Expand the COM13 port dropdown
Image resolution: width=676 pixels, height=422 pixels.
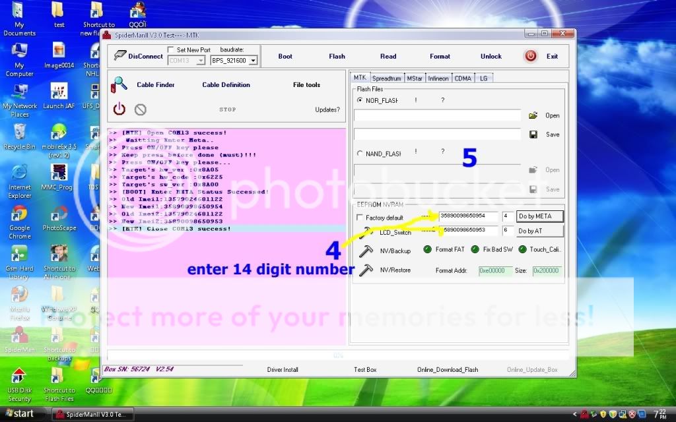[201, 61]
